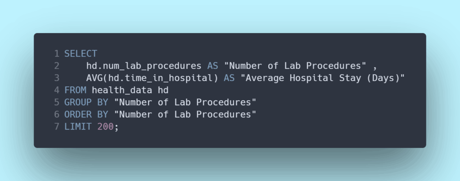Click the hd.num_lab_procedures column name
The width and height of the screenshot is (460, 181).
(144, 66)
